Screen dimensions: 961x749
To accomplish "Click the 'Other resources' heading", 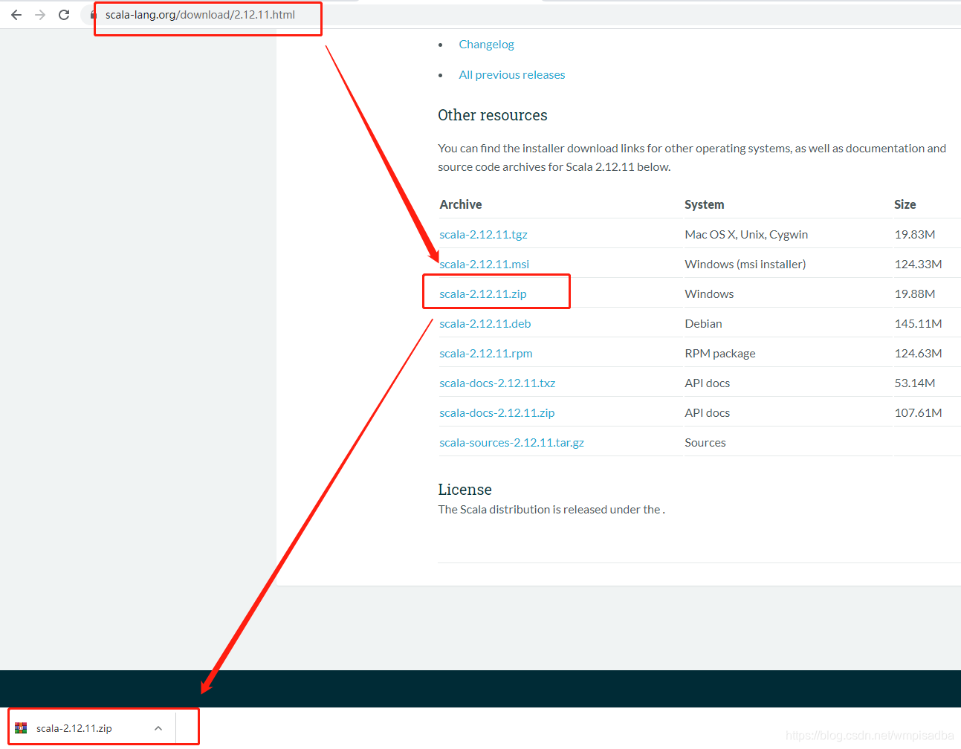I will pos(493,115).
